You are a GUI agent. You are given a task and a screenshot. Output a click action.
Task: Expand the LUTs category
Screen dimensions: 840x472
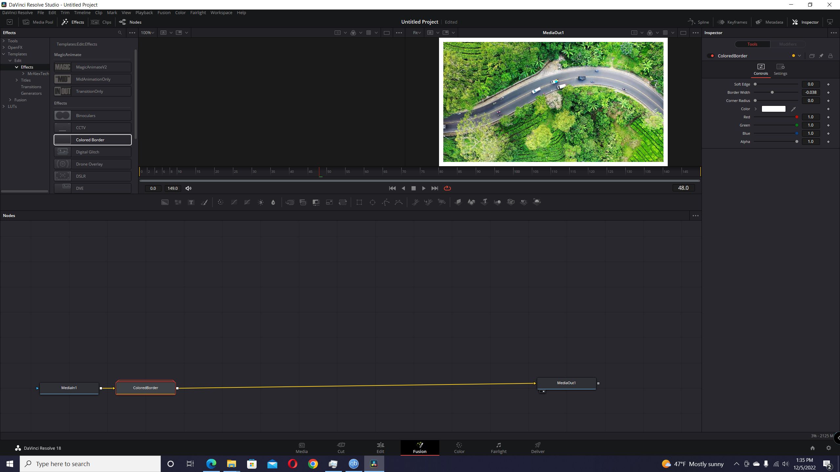(x=4, y=107)
